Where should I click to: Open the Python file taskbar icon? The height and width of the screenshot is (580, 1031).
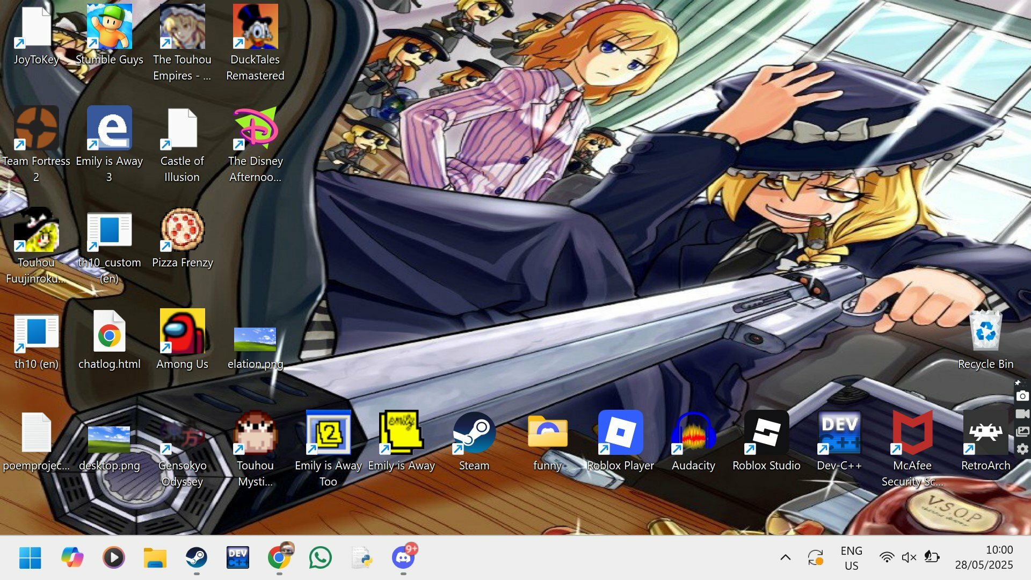tap(362, 557)
